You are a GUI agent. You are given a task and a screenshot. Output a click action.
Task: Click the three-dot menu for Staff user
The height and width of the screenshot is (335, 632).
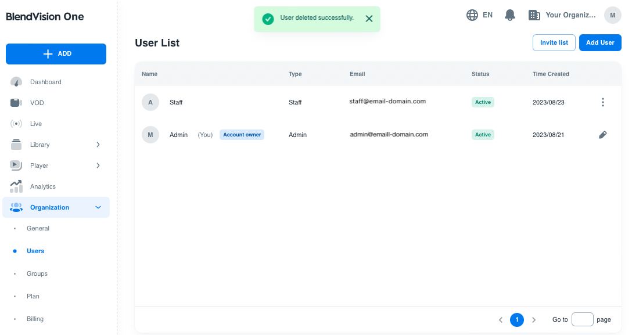(602, 102)
